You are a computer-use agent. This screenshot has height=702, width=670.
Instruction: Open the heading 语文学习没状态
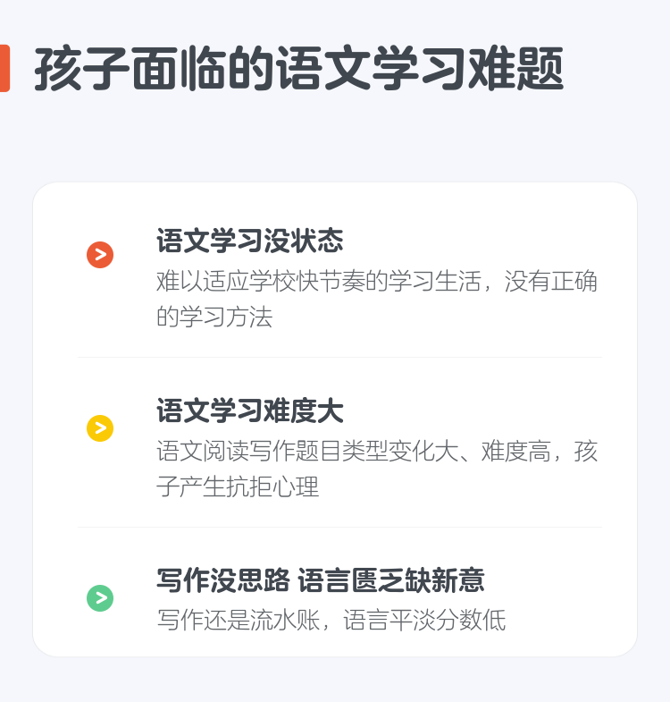tap(249, 241)
